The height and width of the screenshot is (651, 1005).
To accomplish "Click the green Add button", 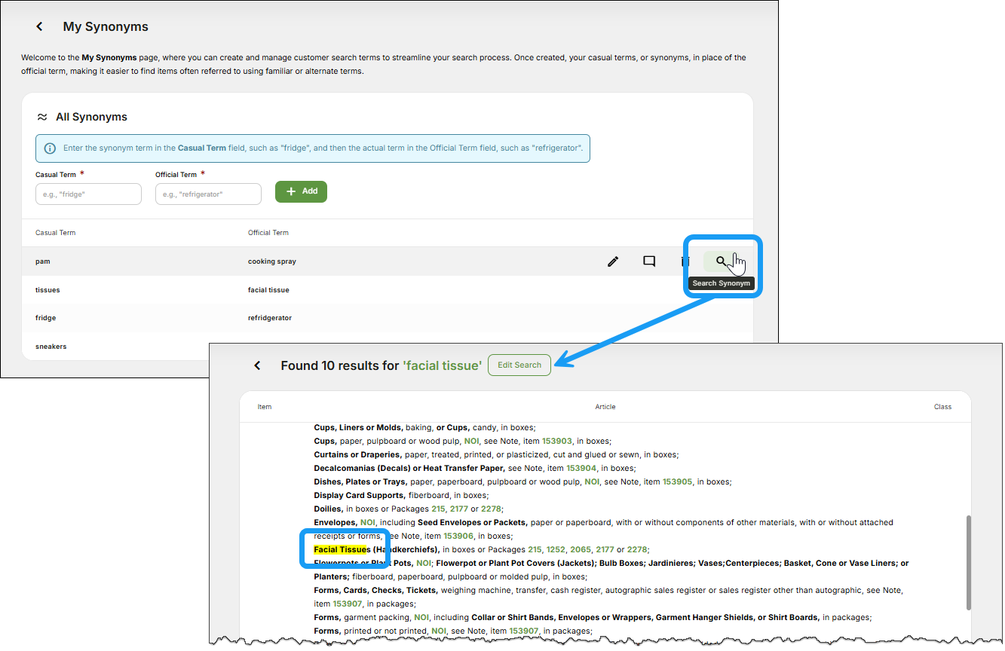I will (x=301, y=191).
